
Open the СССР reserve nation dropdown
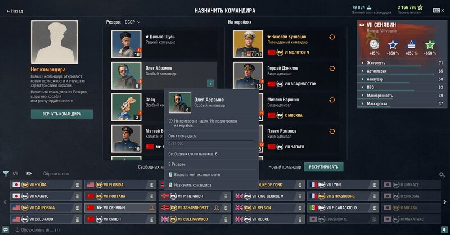[x=132, y=22]
